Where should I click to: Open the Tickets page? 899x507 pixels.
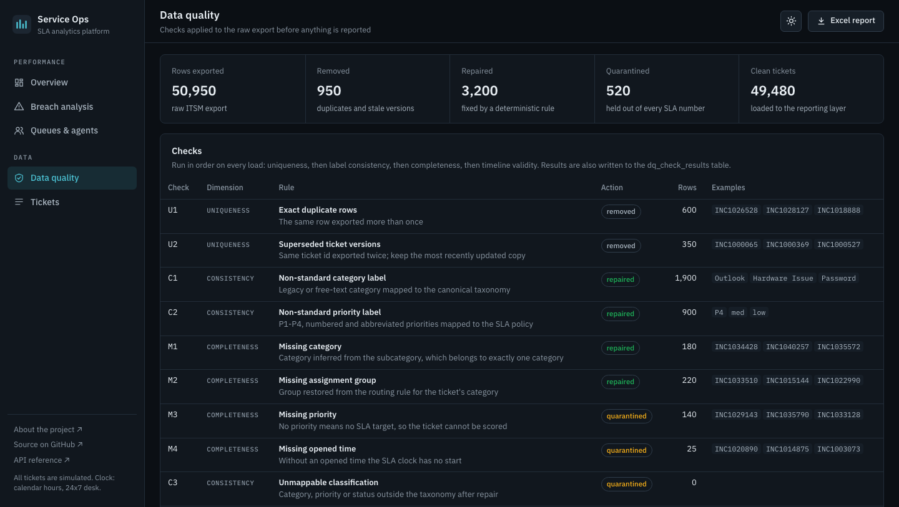[x=72, y=202]
